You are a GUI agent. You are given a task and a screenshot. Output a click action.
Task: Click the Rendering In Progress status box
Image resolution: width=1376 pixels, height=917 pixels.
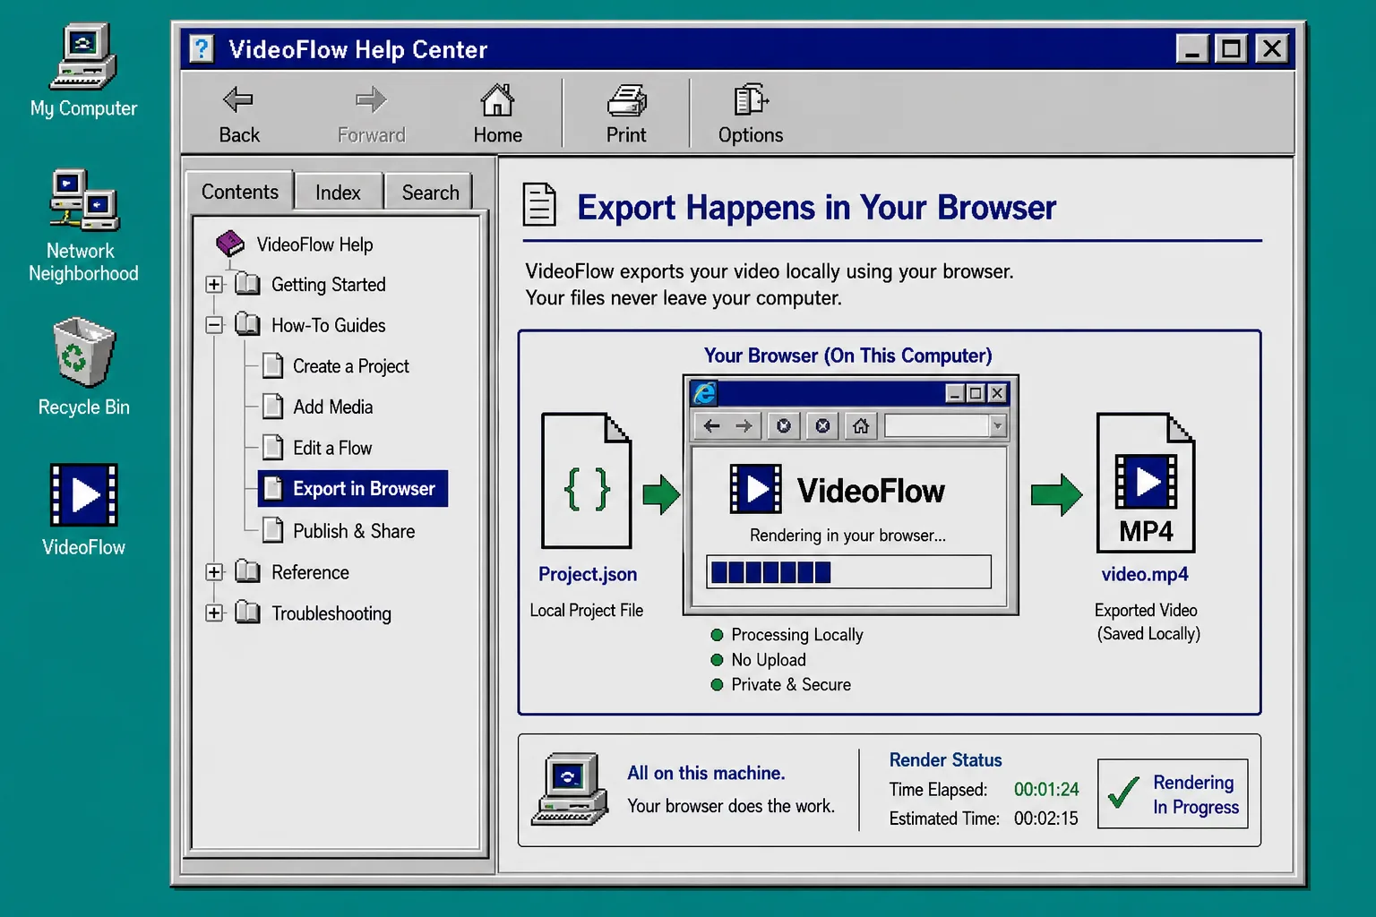point(1173,793)
